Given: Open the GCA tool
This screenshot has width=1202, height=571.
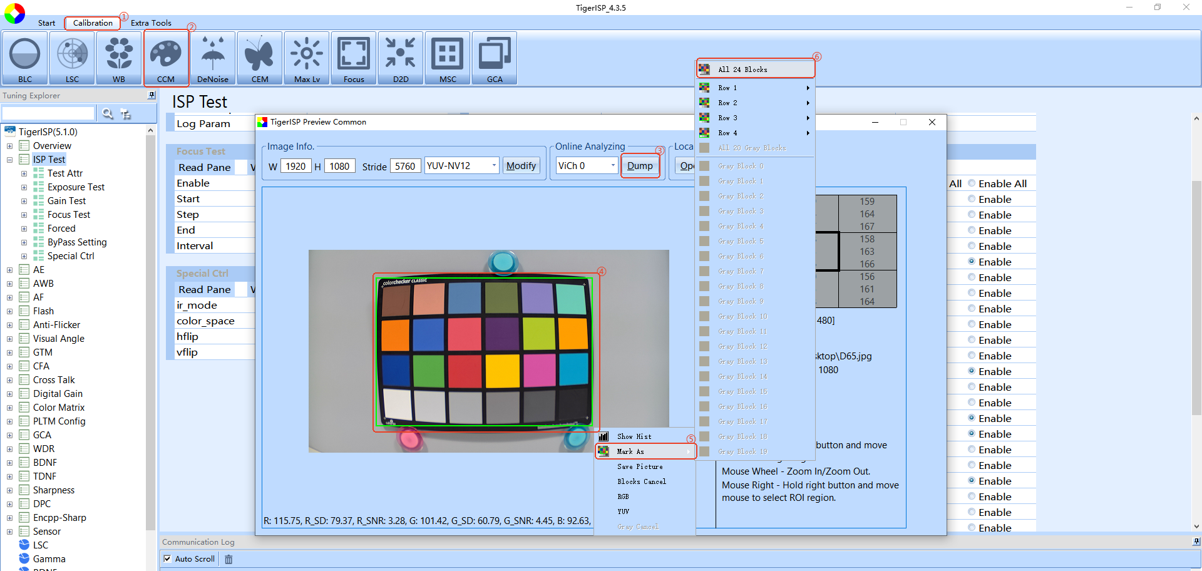Looking at the screenshot, I should (495, 58).
